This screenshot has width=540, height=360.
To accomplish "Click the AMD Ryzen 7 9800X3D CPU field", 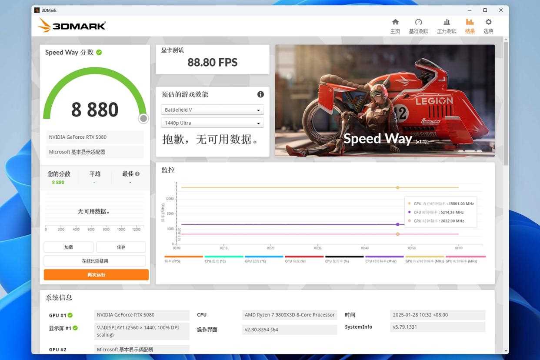I will point(290,315).
